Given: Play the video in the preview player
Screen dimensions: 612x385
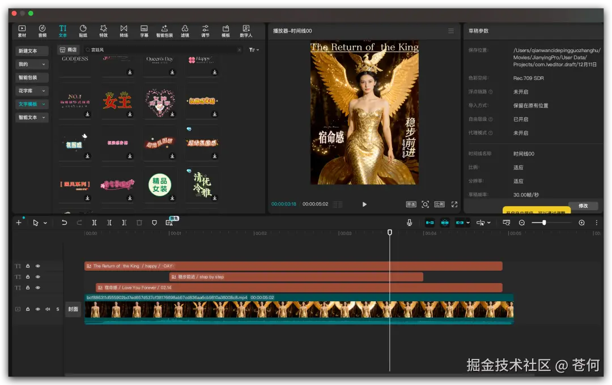Looking at the screenshot, I should 364,204.
